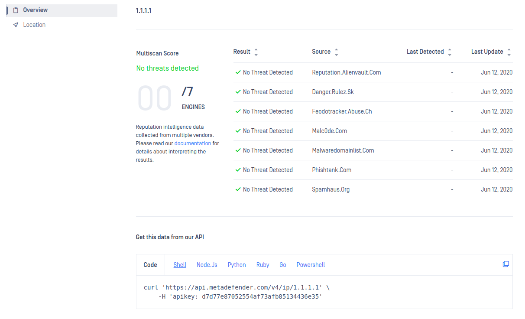Click the navigation arrow icon beside Location
Screen dimensions: 525x319
click(x=16, y=25)
